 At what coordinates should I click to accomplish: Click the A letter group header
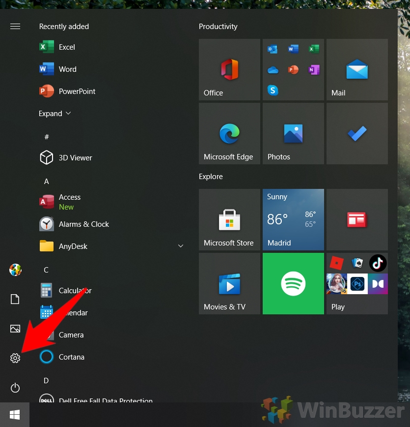point(47,182)
